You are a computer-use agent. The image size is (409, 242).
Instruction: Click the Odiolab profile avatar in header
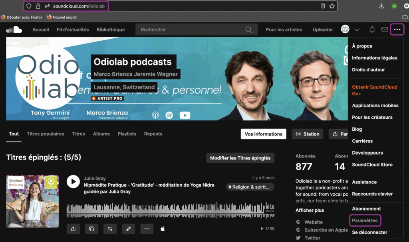point(345,29)
